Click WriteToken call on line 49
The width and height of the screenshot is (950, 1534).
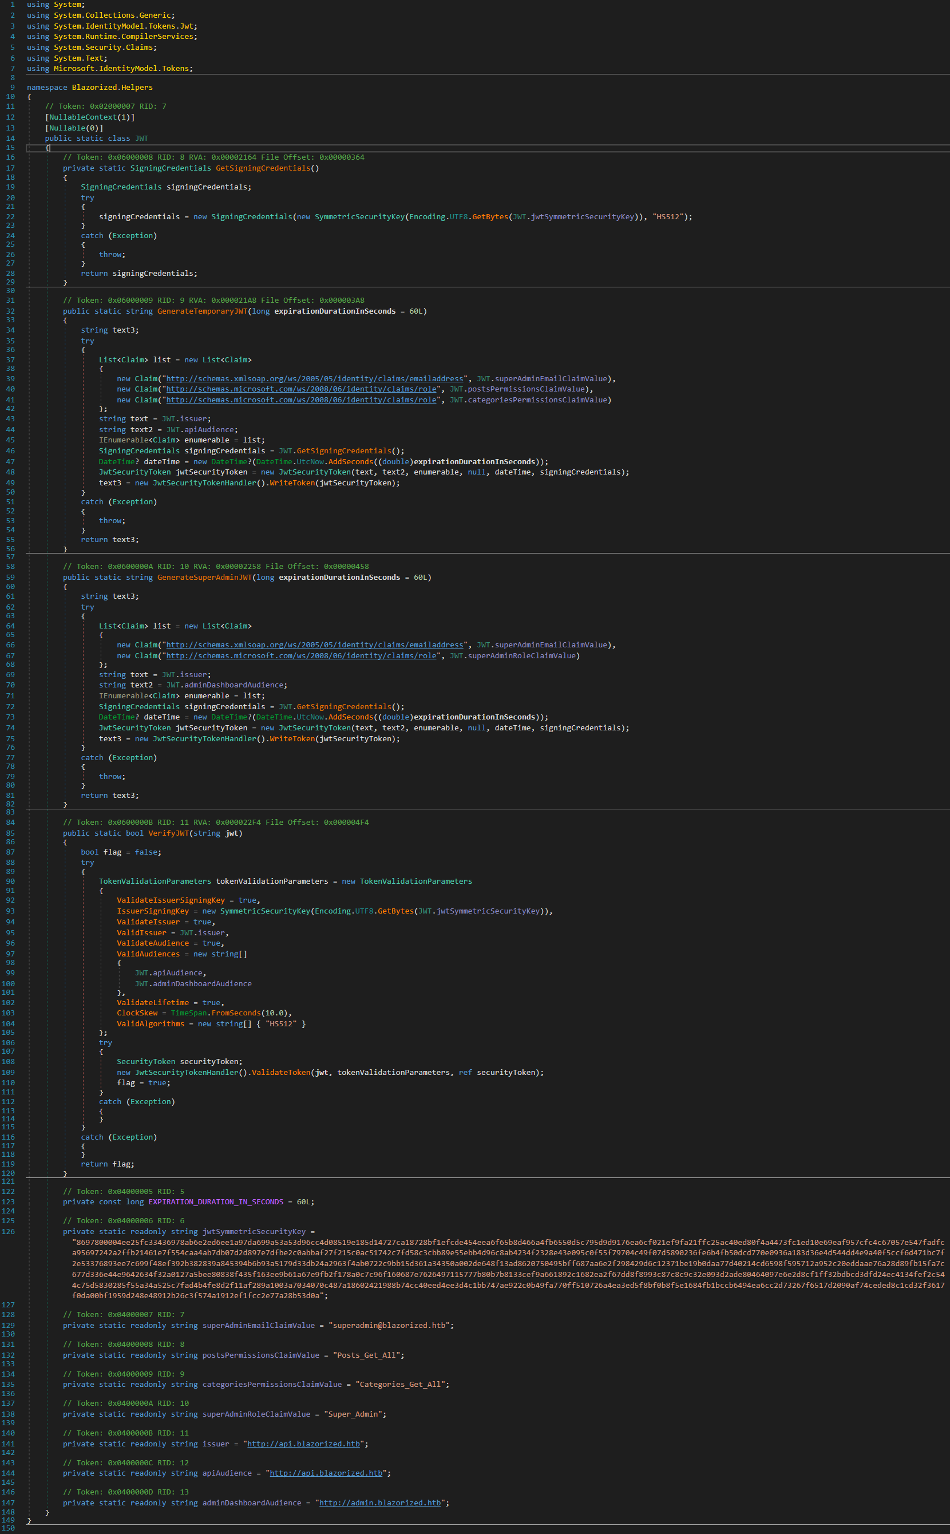(x=292, y=483)
